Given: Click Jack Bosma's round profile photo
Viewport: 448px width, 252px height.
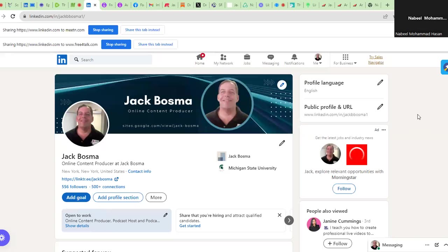Looking at the screenshot, I should (x=85, y=124).
